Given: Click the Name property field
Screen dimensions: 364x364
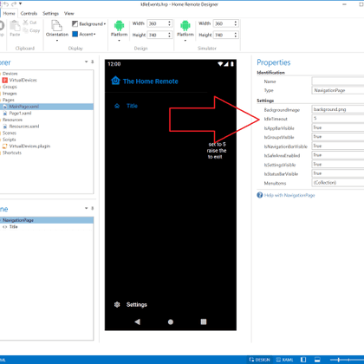Looking at the screenshot, I should (x=338, y=81).
